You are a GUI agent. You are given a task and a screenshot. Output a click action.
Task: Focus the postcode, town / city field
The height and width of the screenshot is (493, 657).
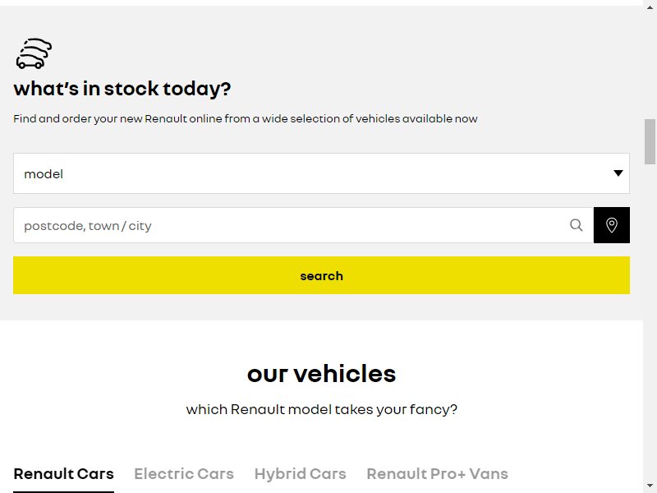point(303,225)
